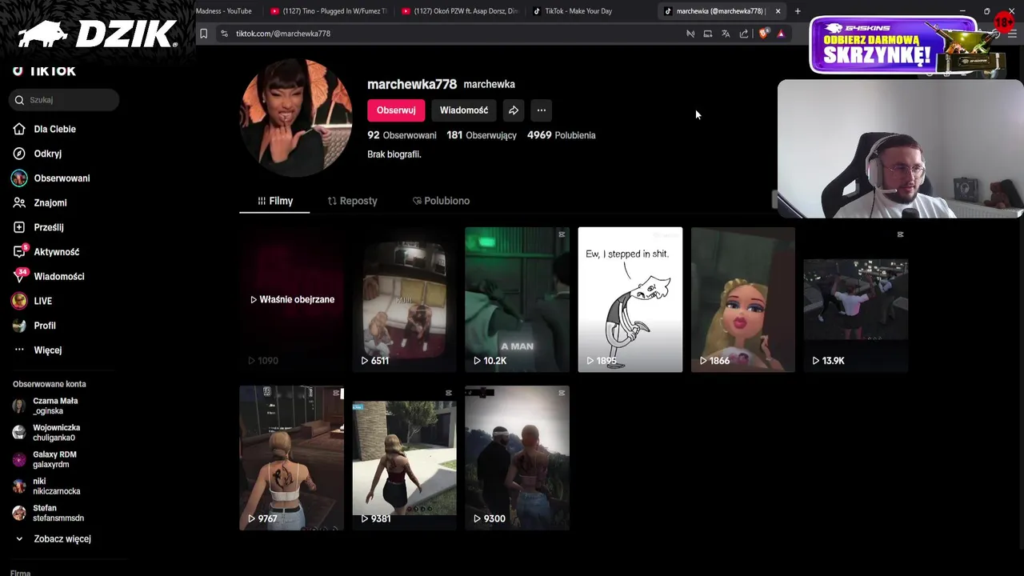Click the Prześlij upload icon

(19, 227)
